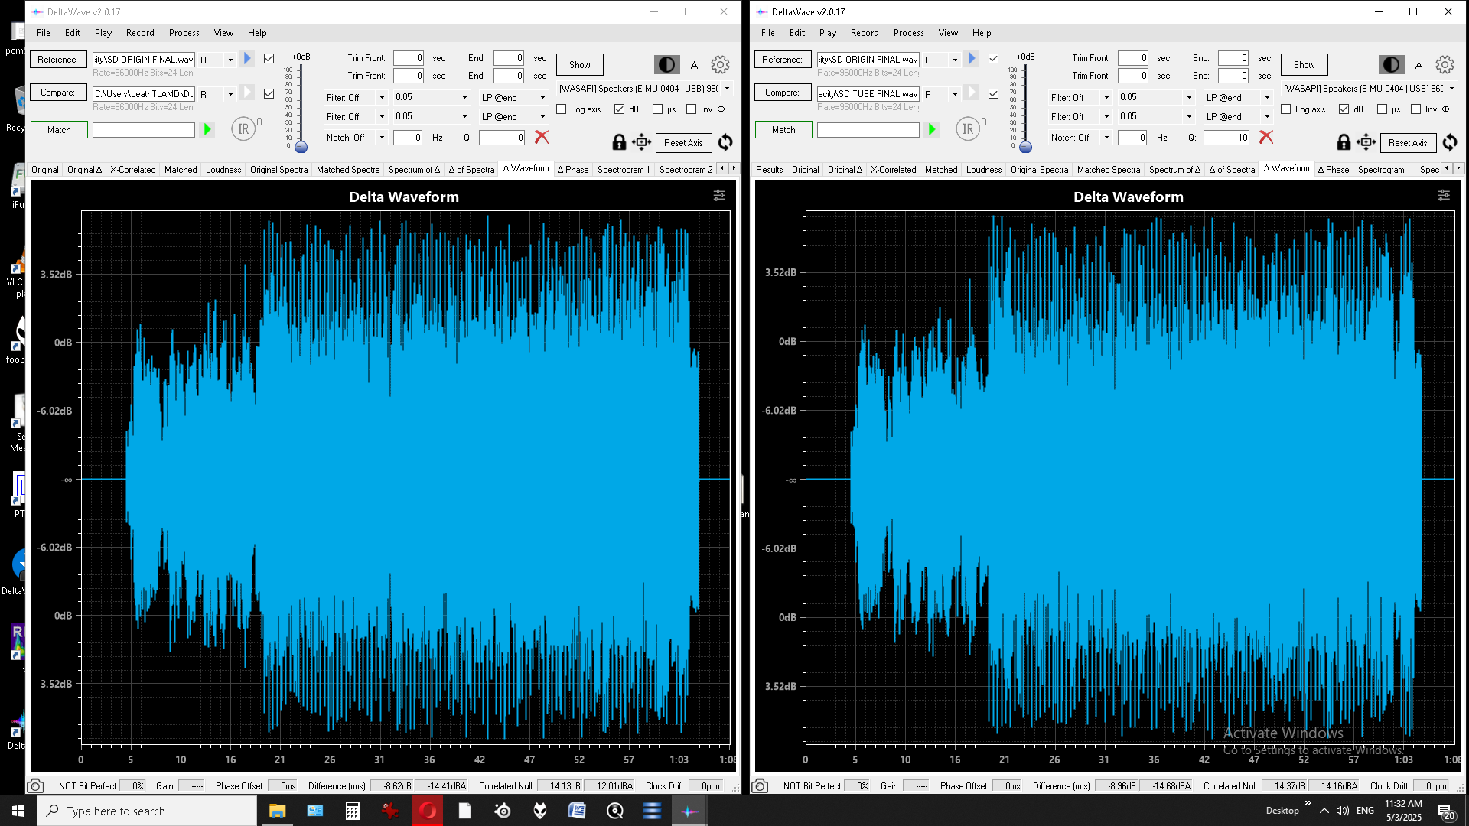
Task: Open first LP @end dropdown in left window
Action: pos(513,97)
